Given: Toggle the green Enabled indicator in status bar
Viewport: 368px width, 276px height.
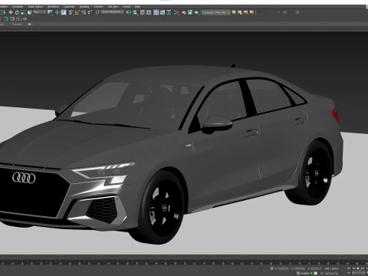Looking at the screenshot, I should pyautogui.click(x=311, y=273).
